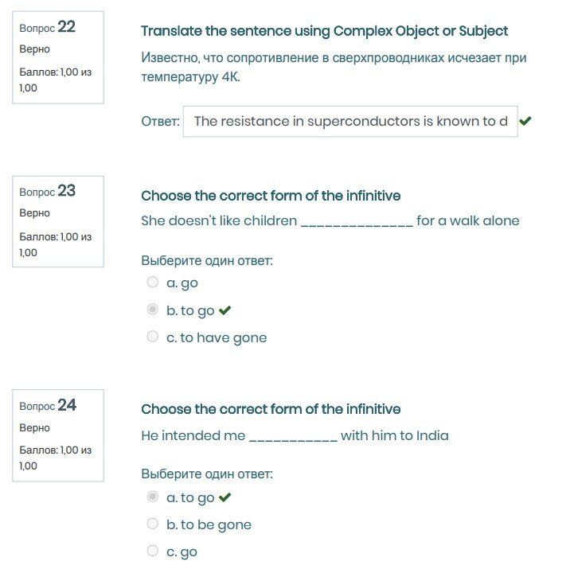
Task: Click the 'Вопрос 24' info box
Action: pyautogui.click(x=58, y=435)
